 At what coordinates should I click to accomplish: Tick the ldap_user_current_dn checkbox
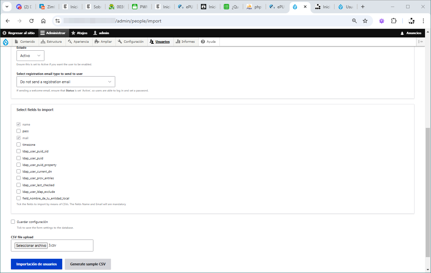19,172
